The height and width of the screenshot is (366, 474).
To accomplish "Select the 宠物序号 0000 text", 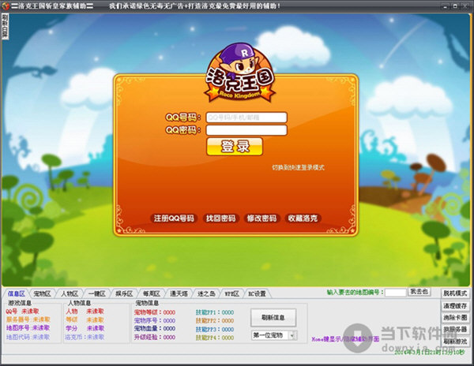I will (x=155, y=320).
